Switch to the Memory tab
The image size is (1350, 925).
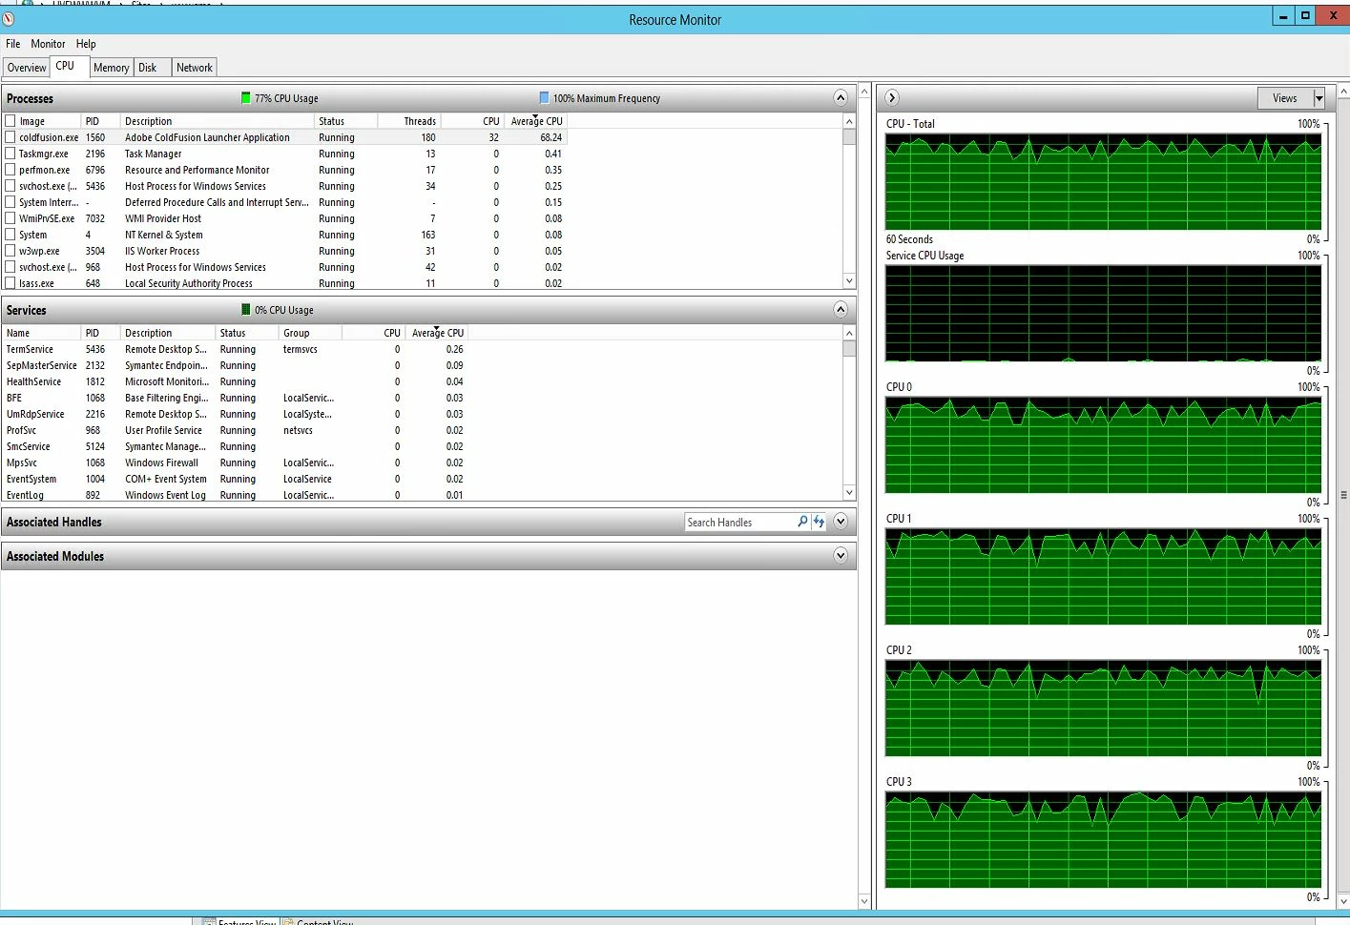coord(112,68)
